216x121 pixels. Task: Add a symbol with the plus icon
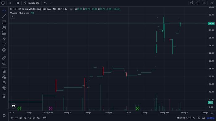coord(3,3)
